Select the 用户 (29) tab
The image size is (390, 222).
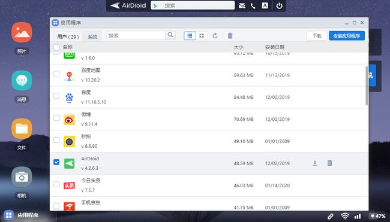tap(68, 37)
